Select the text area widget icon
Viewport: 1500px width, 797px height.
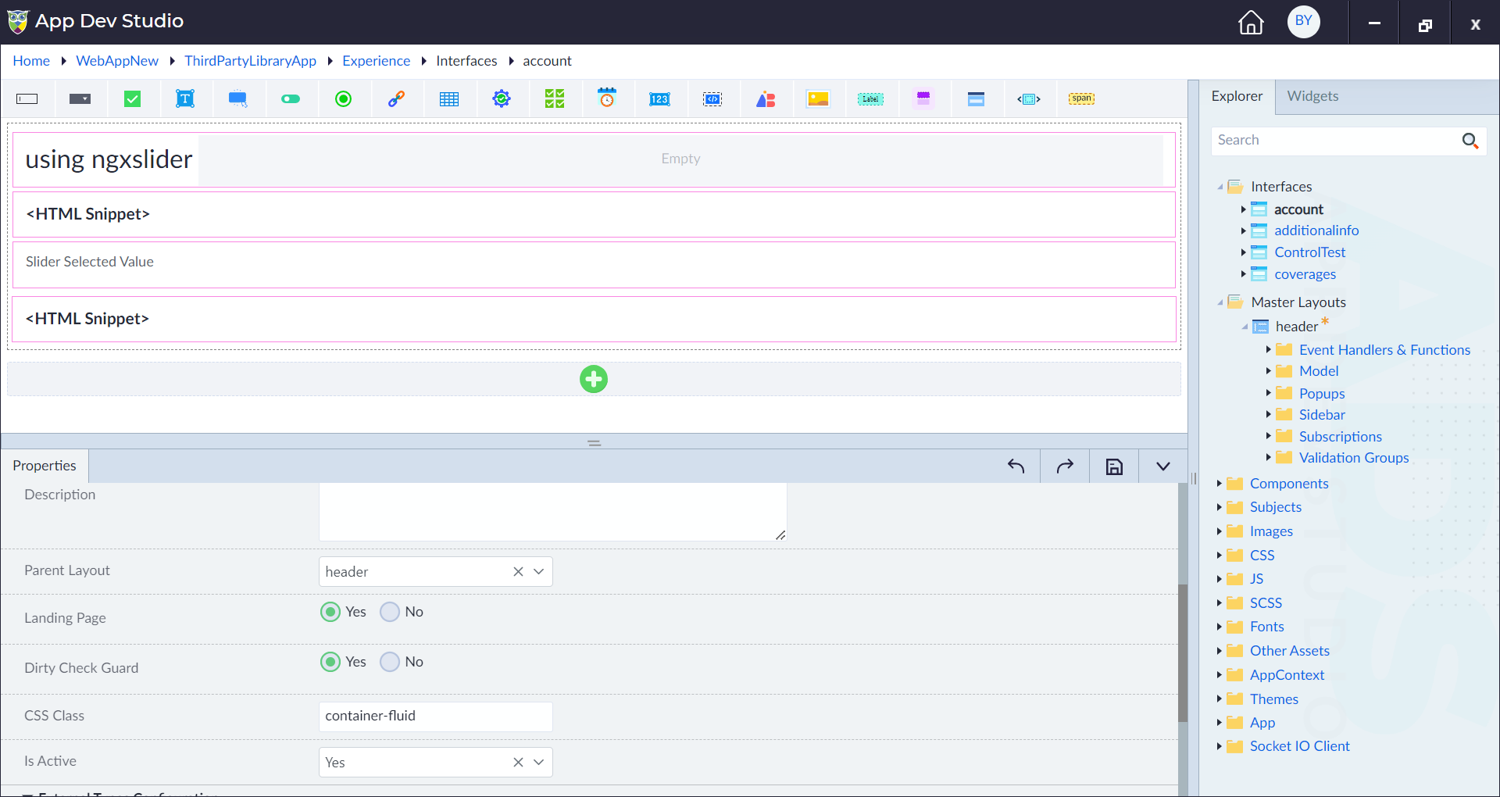(185, 99)
